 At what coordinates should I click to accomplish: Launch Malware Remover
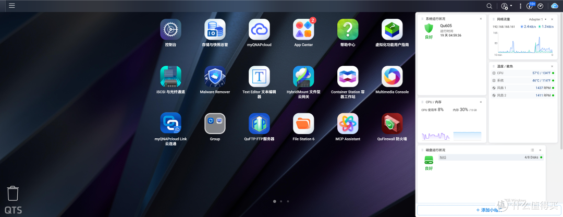coord(215,76)
